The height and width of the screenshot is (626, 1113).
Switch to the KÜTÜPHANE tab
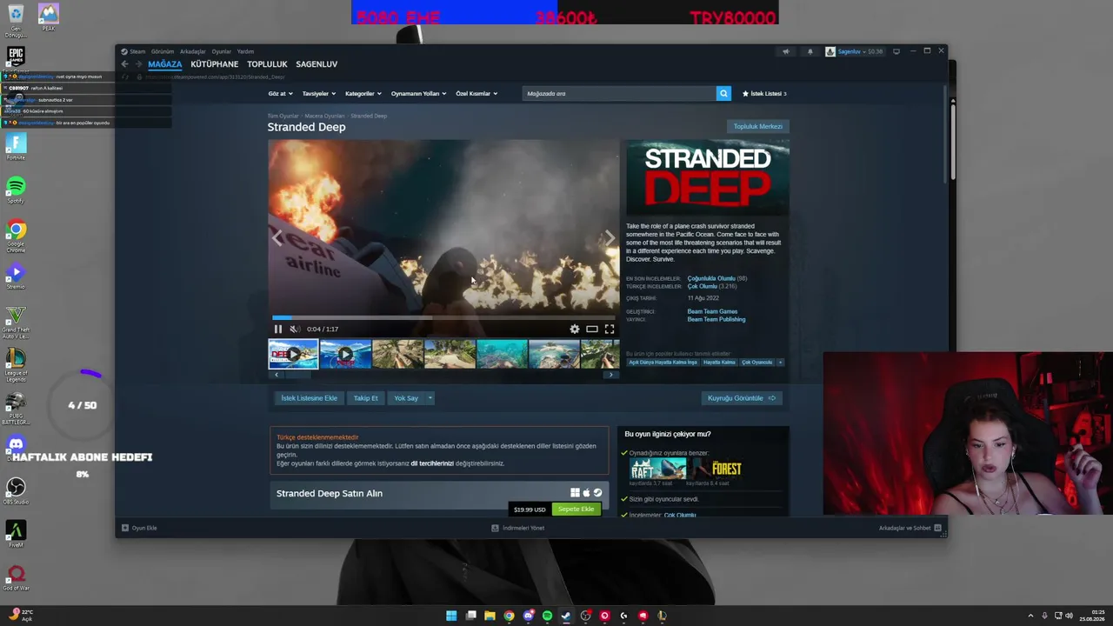point(215,64)
